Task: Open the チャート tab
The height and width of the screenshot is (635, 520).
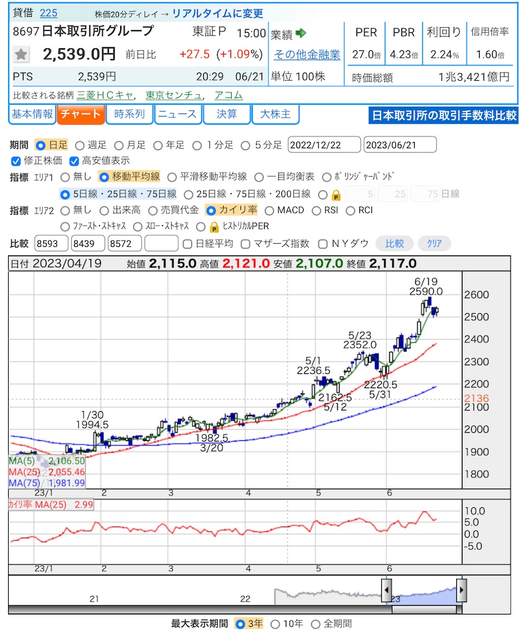Action: tap(81, 114)
